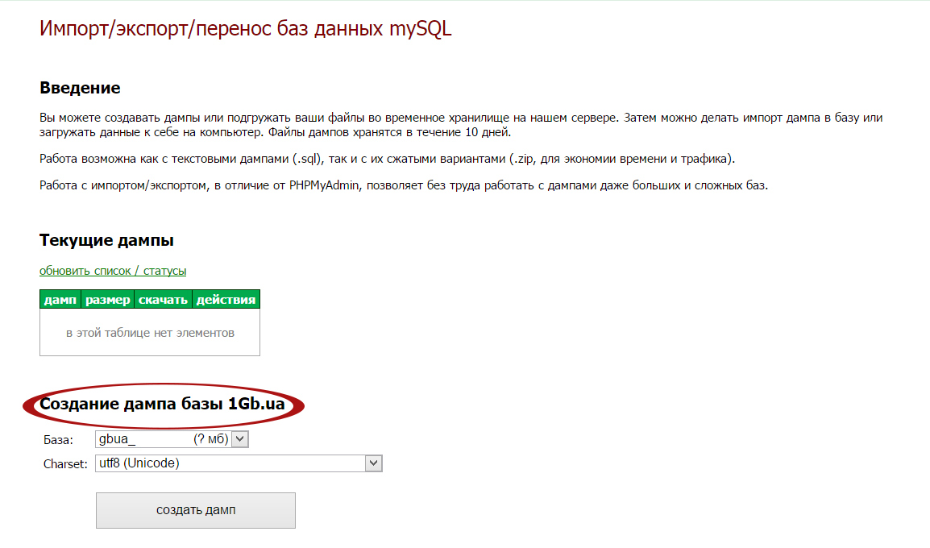Open the 'База' database dropdown arrow
930x548 pixels.
pyautogui.click(x=239, y=439)
